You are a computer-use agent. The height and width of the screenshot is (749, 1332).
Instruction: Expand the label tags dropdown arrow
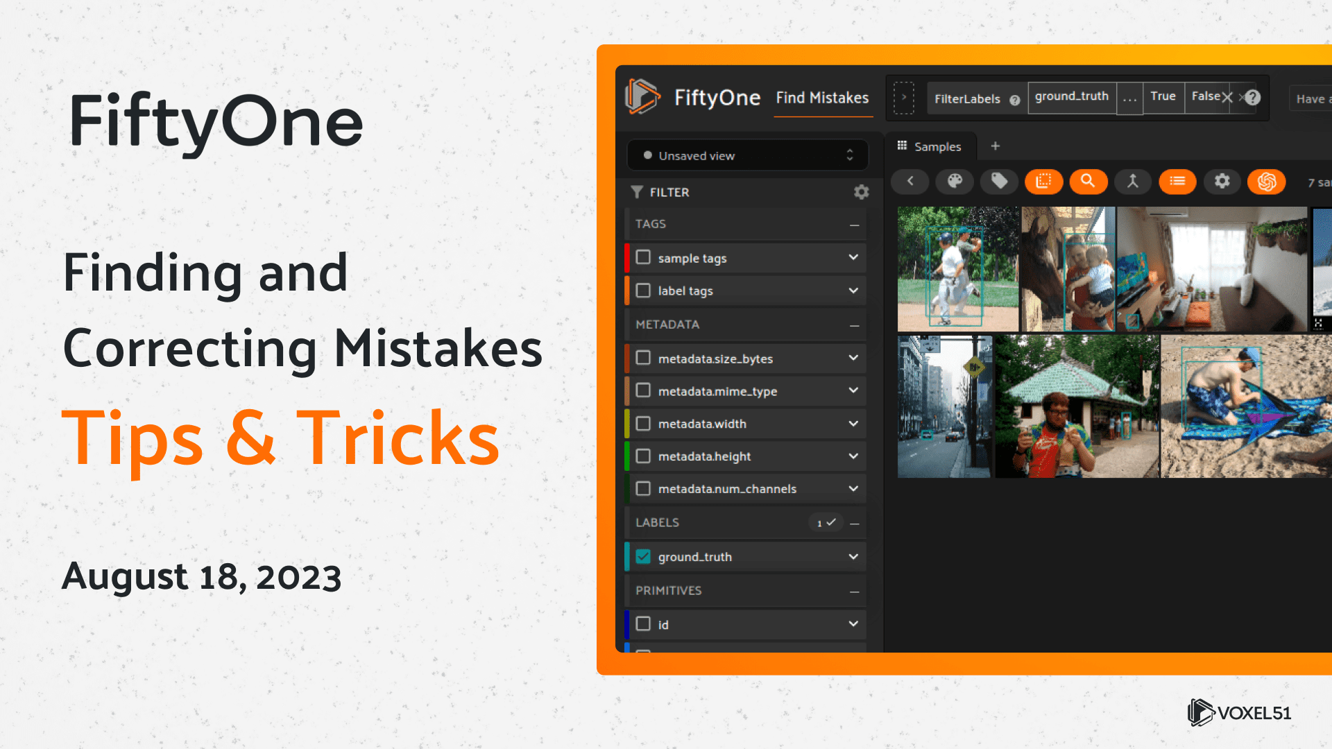coord(853,291)
